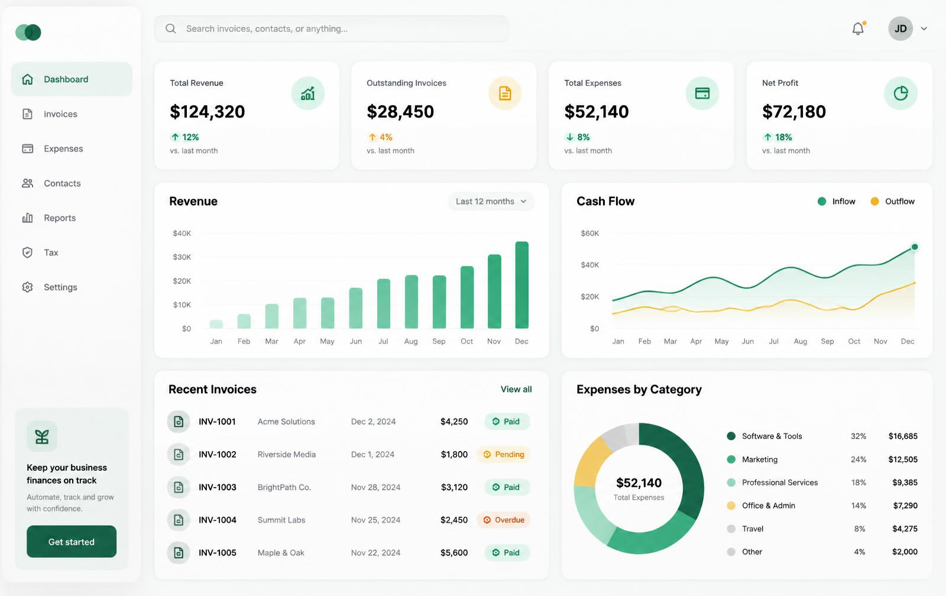The image size is (946, 596).
Task: Click the INV-1001 invoice document icon
Action: pyautogui.click(x=179, y=422)
